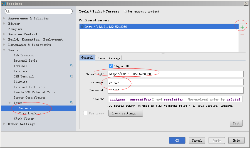Expand Appearance & Behavior section
Screen dimensions: 250x148
pos(4,18)
